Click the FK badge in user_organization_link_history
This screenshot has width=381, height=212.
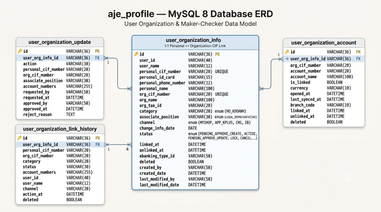98,145
